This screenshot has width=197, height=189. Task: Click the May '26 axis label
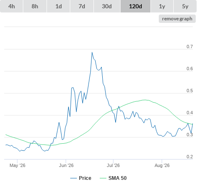click(x=17, y=165)
